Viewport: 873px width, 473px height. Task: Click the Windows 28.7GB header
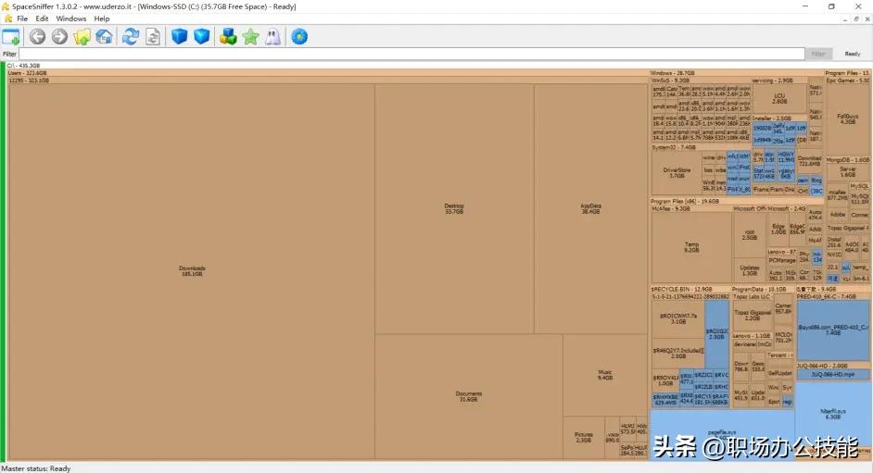737,73
